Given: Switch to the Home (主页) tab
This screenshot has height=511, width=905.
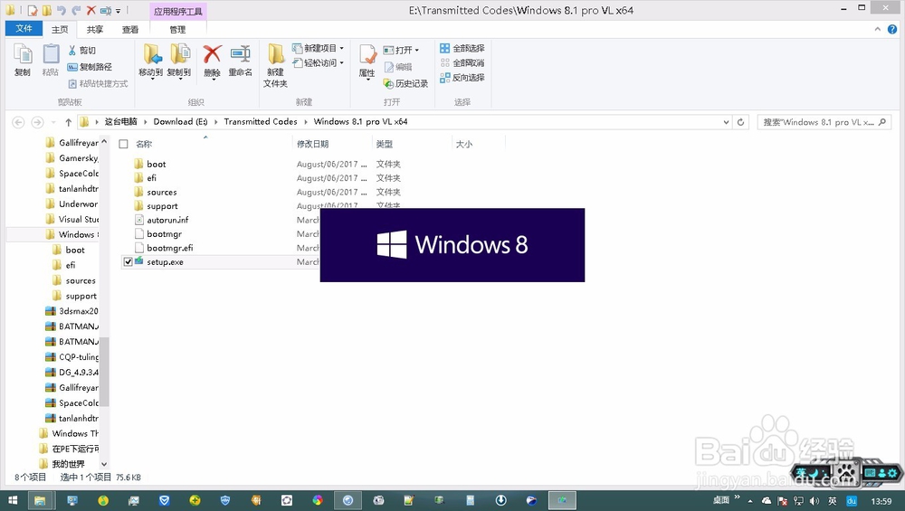Looking at the screenshot, I should 60,29.
